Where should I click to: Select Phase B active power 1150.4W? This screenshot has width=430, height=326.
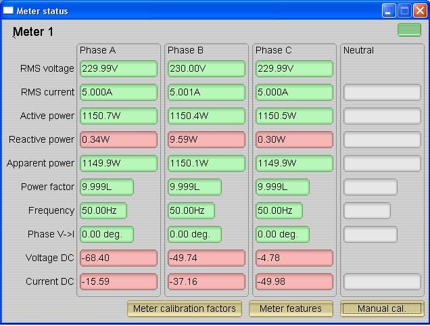coord(206,116)
